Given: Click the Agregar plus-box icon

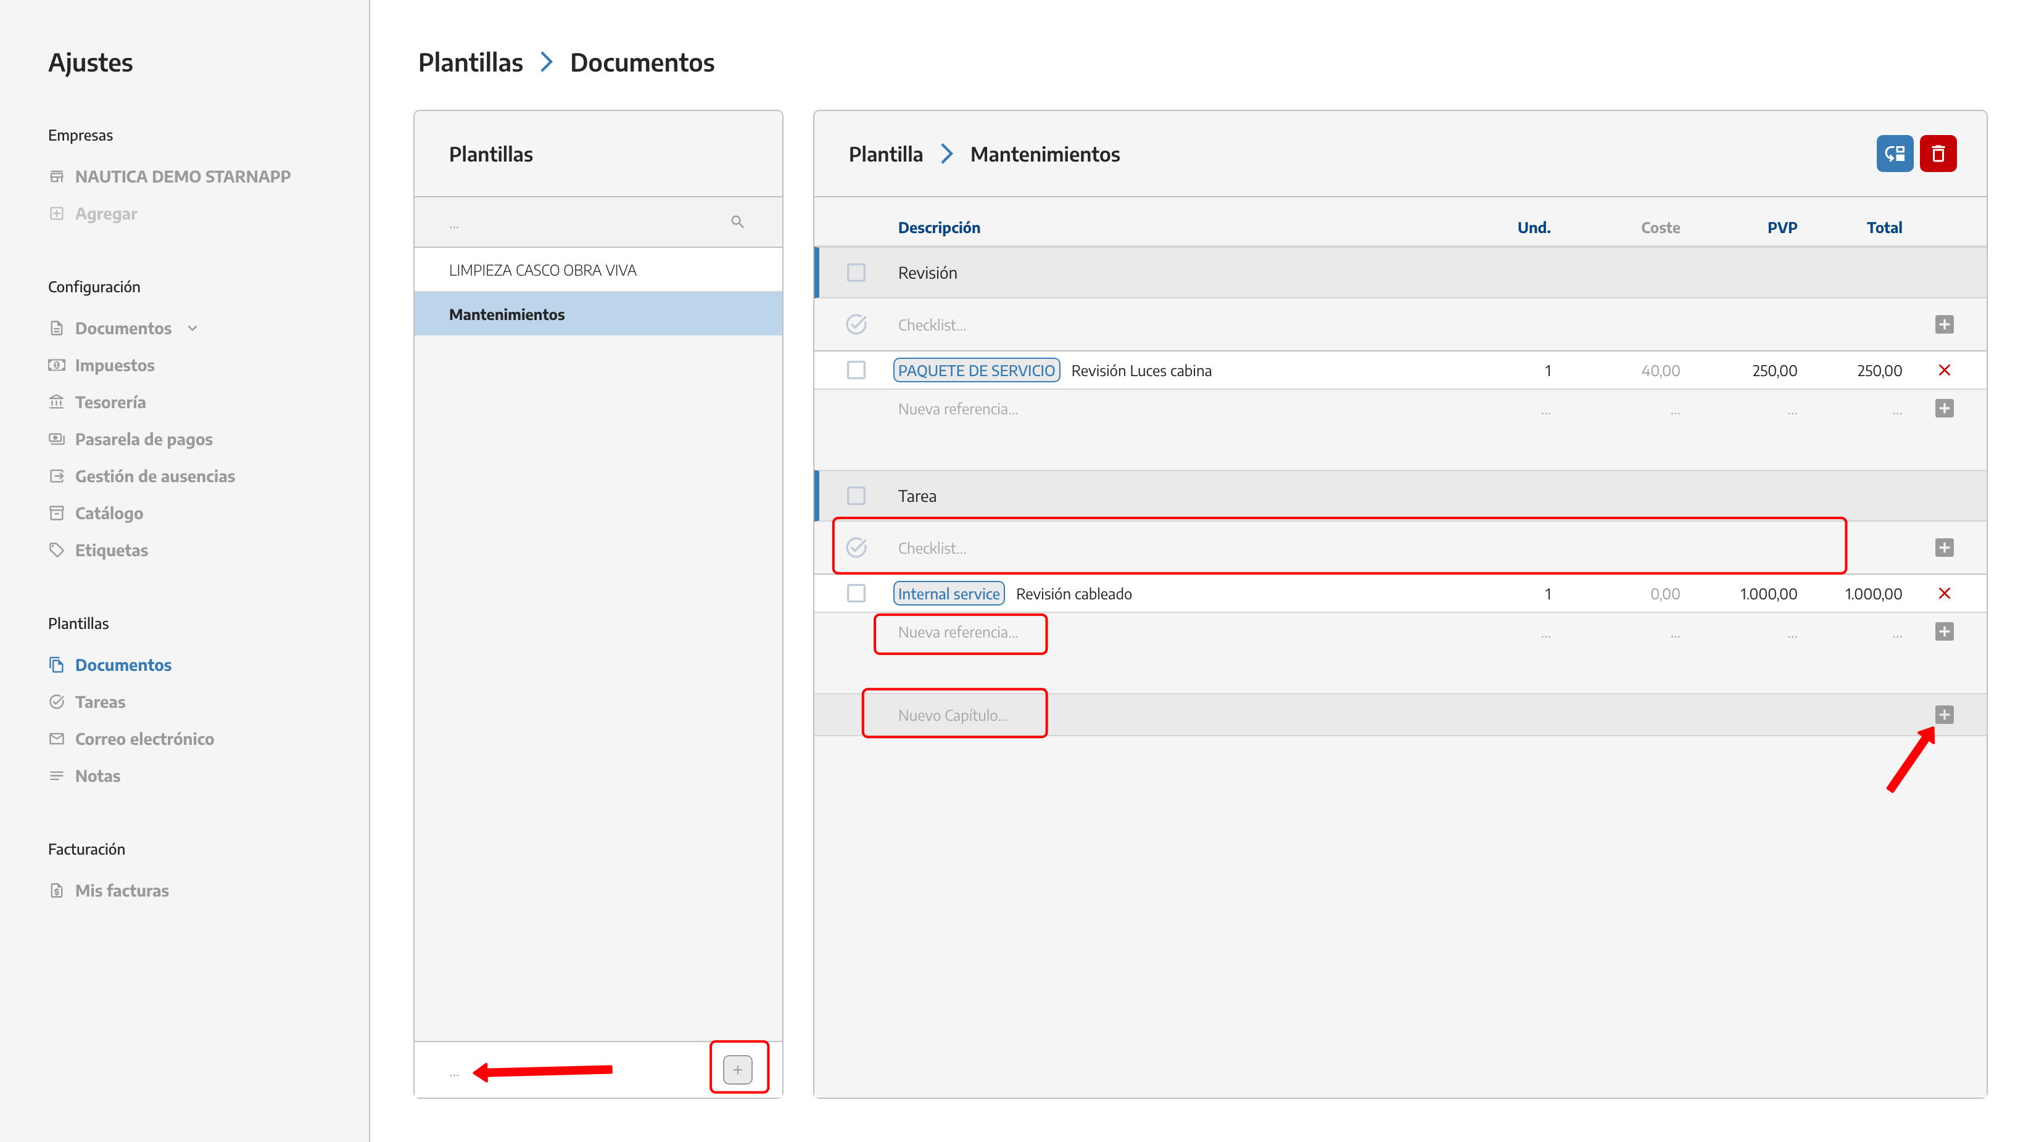Looking at the screenshot, I should pyautogui.click(x=57, y=213).
